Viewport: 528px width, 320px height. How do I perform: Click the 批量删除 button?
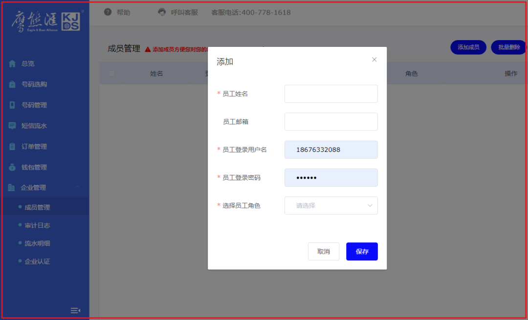tap(509, 47)
